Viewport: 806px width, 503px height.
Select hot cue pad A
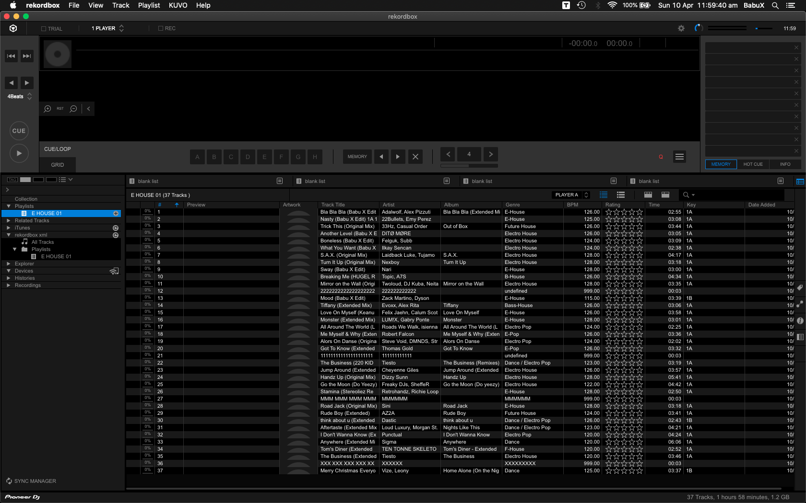[x=197, y=157]
